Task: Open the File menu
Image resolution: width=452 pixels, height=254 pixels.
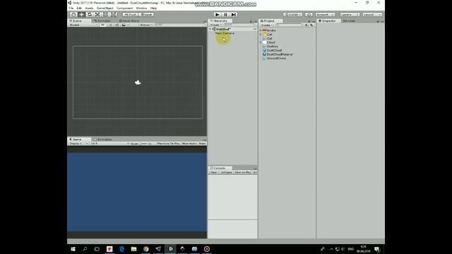Action: 71,8
